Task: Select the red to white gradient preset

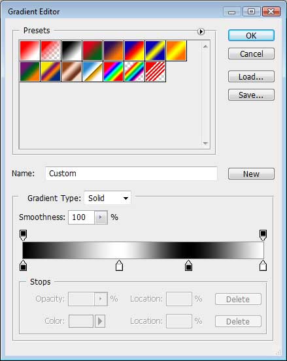Action: [29, 51]
